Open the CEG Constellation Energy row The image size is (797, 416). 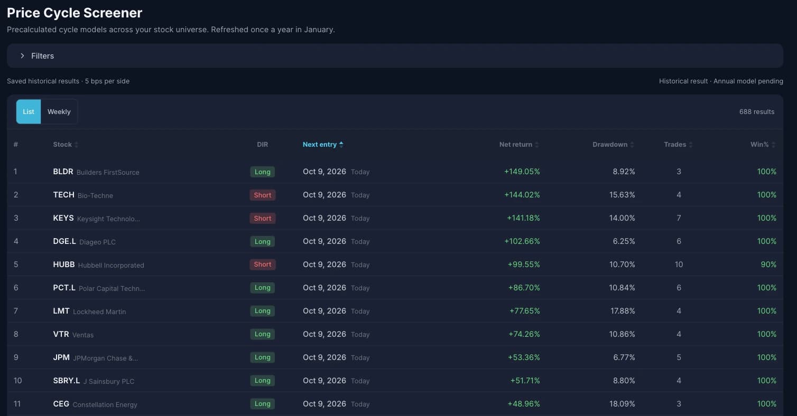coord(395,404)
